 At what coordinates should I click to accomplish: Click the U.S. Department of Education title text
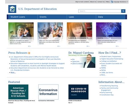pyautogui.click(x=37, y=9)
